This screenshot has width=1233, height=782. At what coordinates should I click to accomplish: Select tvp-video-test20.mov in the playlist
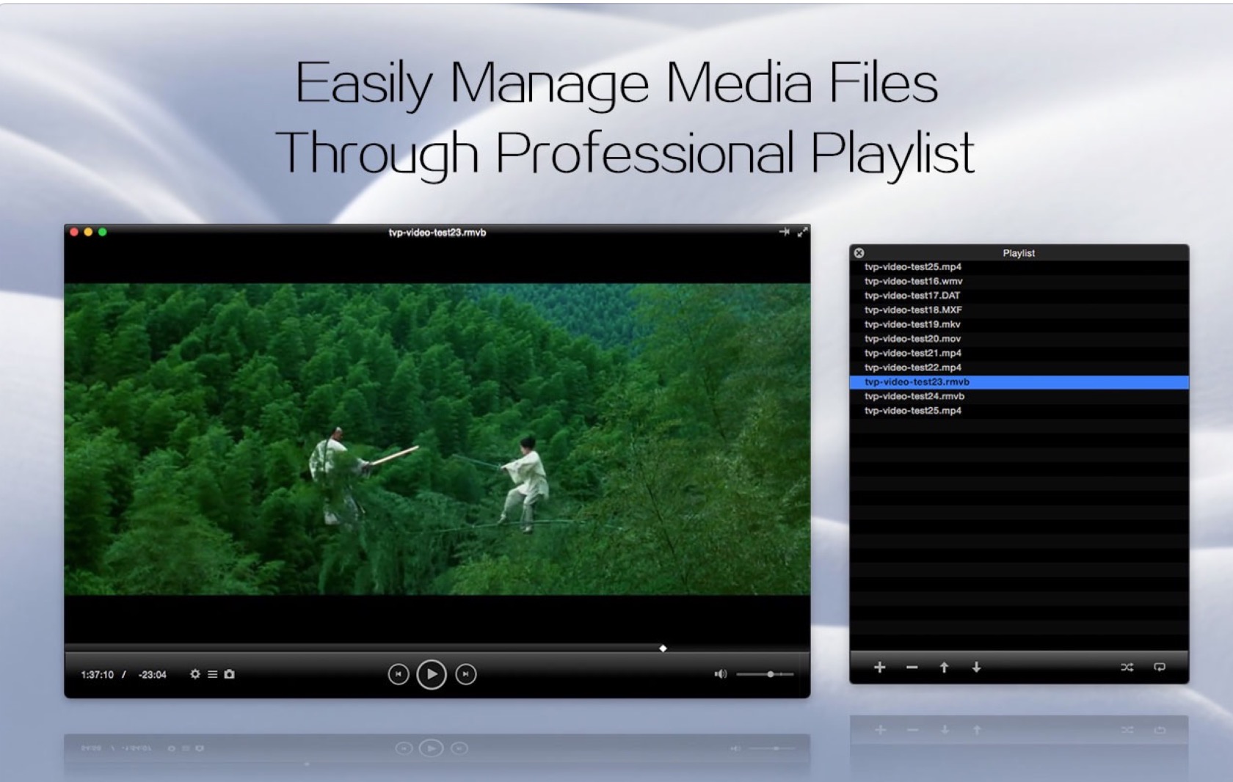pyautogui.click(x=1019, y=339)
